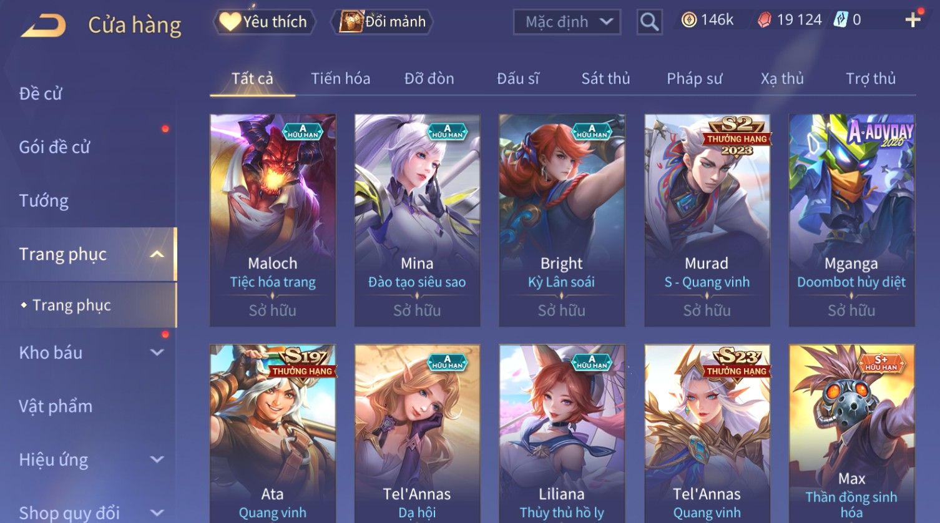
Task: Click the red gem currency icon
Action: tap(764, 21)
